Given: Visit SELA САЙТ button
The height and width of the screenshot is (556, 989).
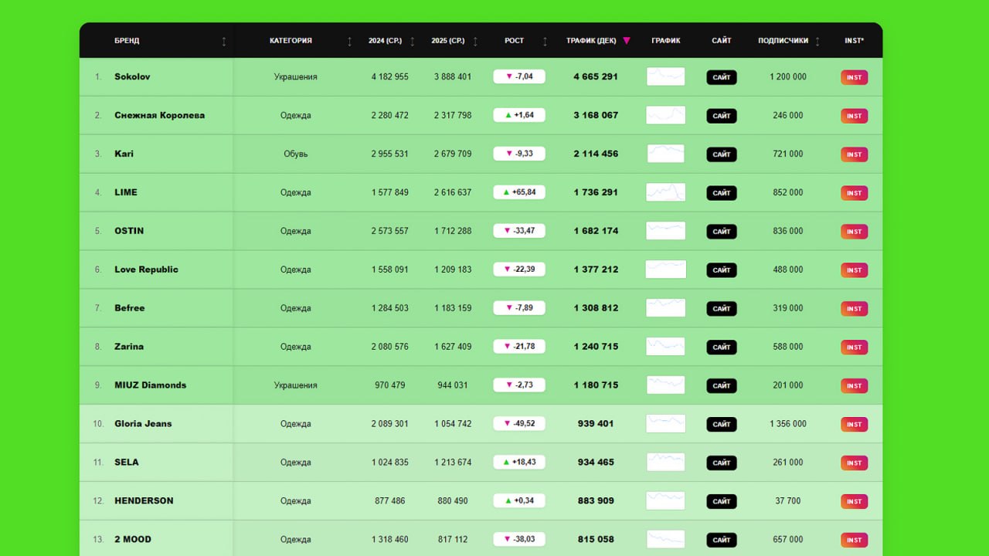Looking at the screenshot, I should point(722,463).
